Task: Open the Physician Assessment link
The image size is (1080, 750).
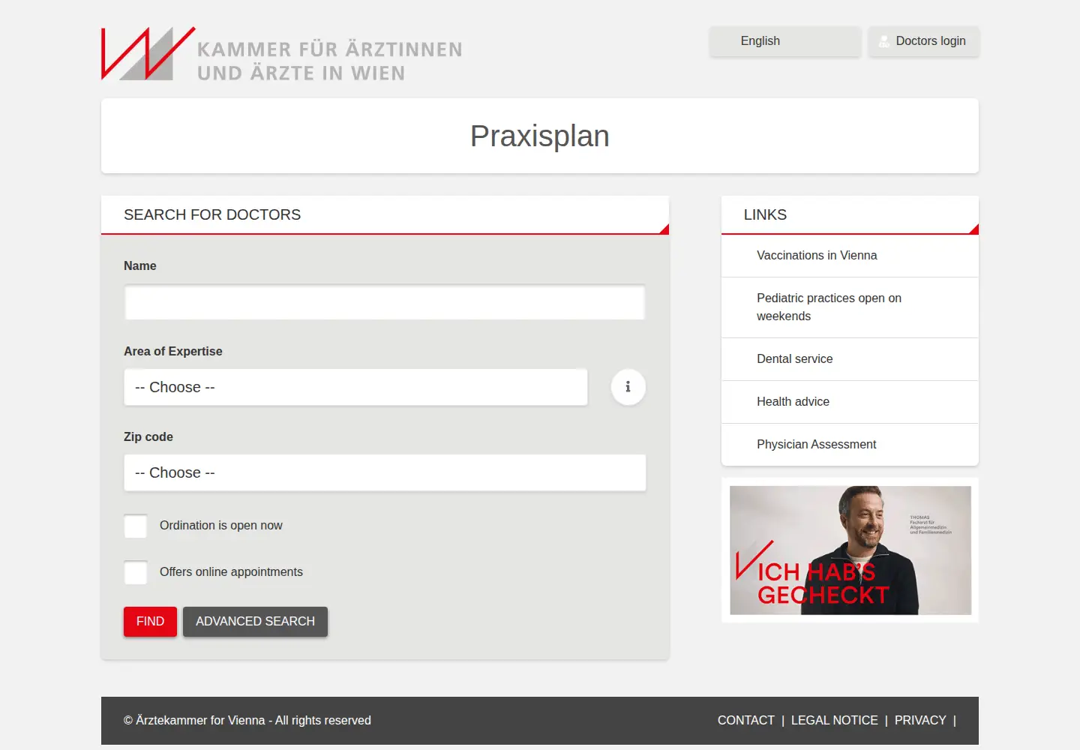Action: [x=816, y=445]
